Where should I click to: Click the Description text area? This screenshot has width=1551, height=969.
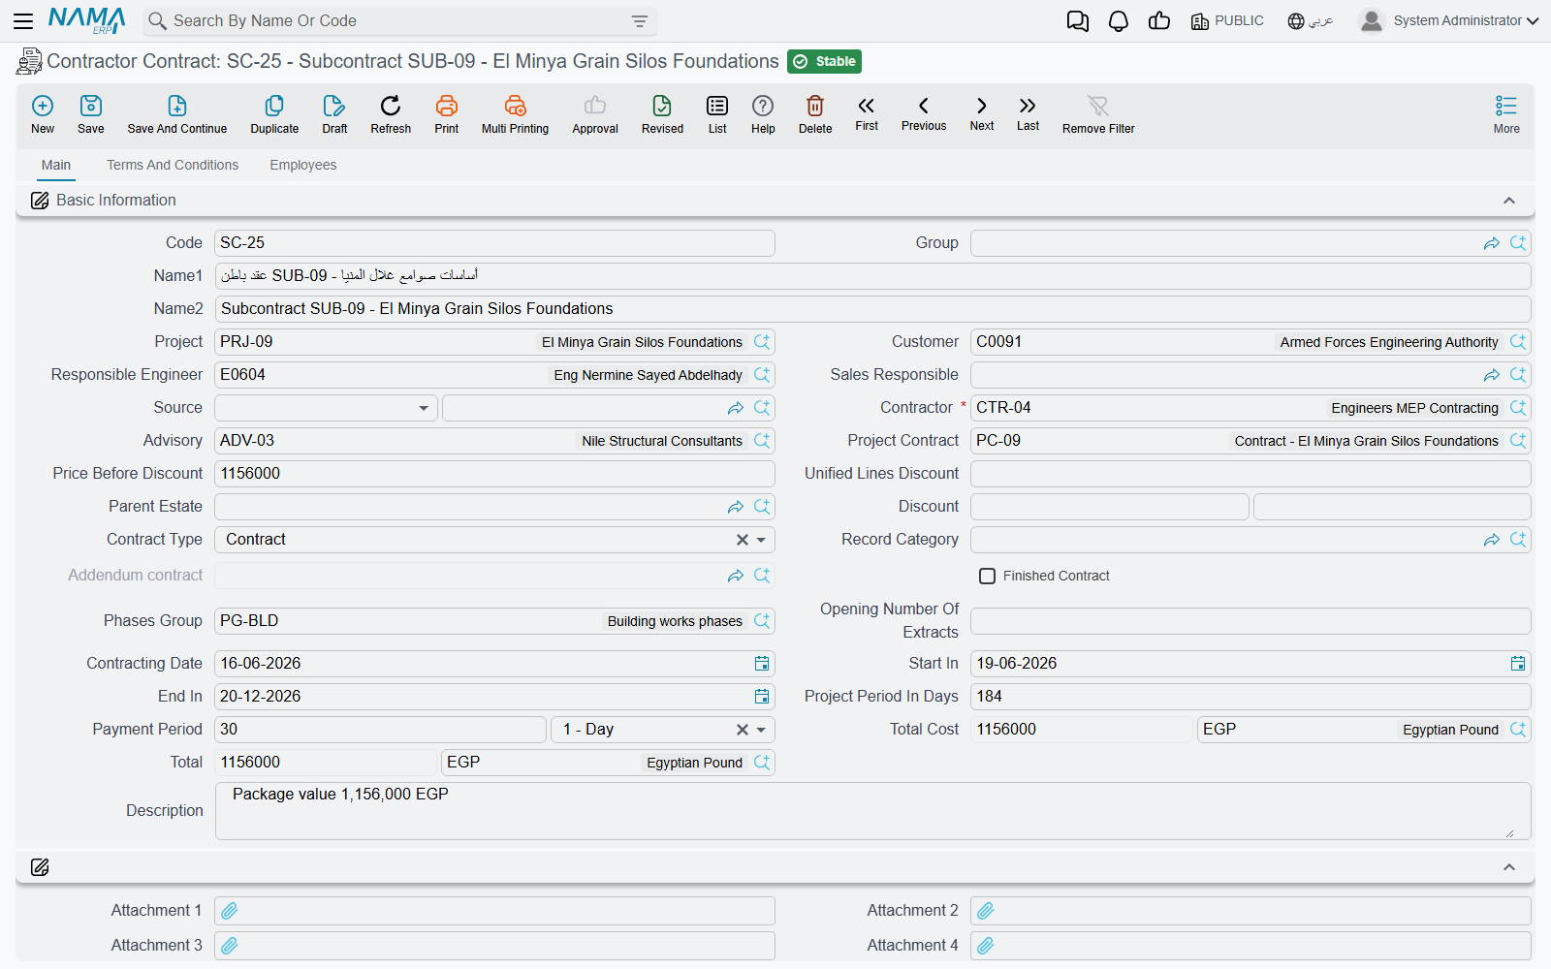[x=872, y=811]
